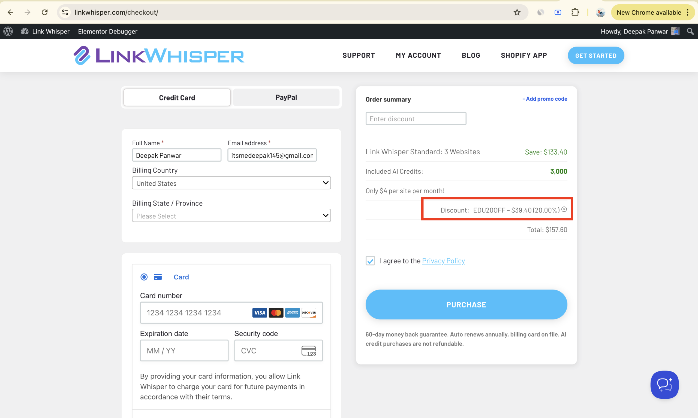
Task: Click the Total: $157.60 text
Action: coord(547,230)
